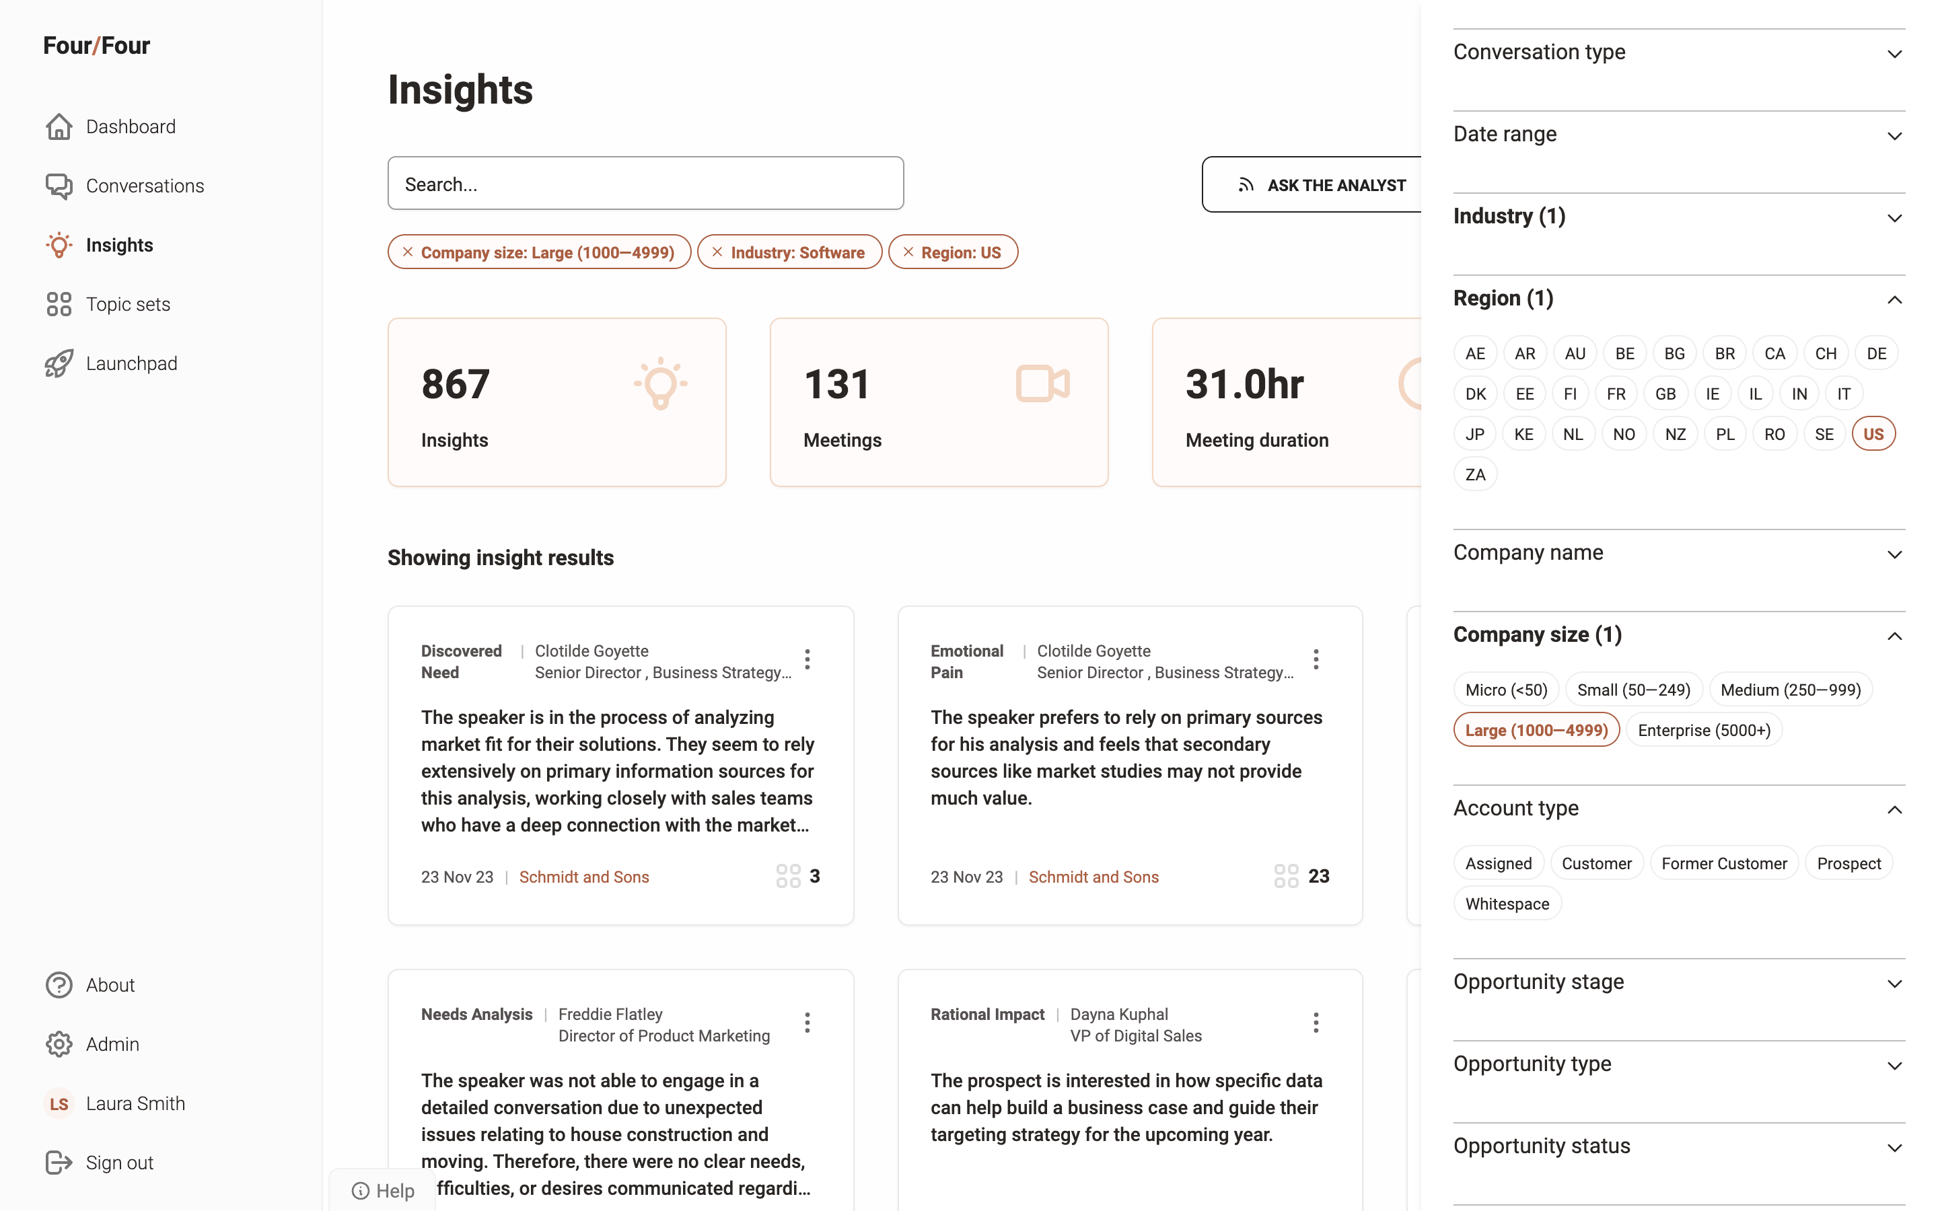The height and width of the screenshot is (1211, 1938).
Task: Remove the Industry: Software filter chip
Action: [x=717, y=252]
